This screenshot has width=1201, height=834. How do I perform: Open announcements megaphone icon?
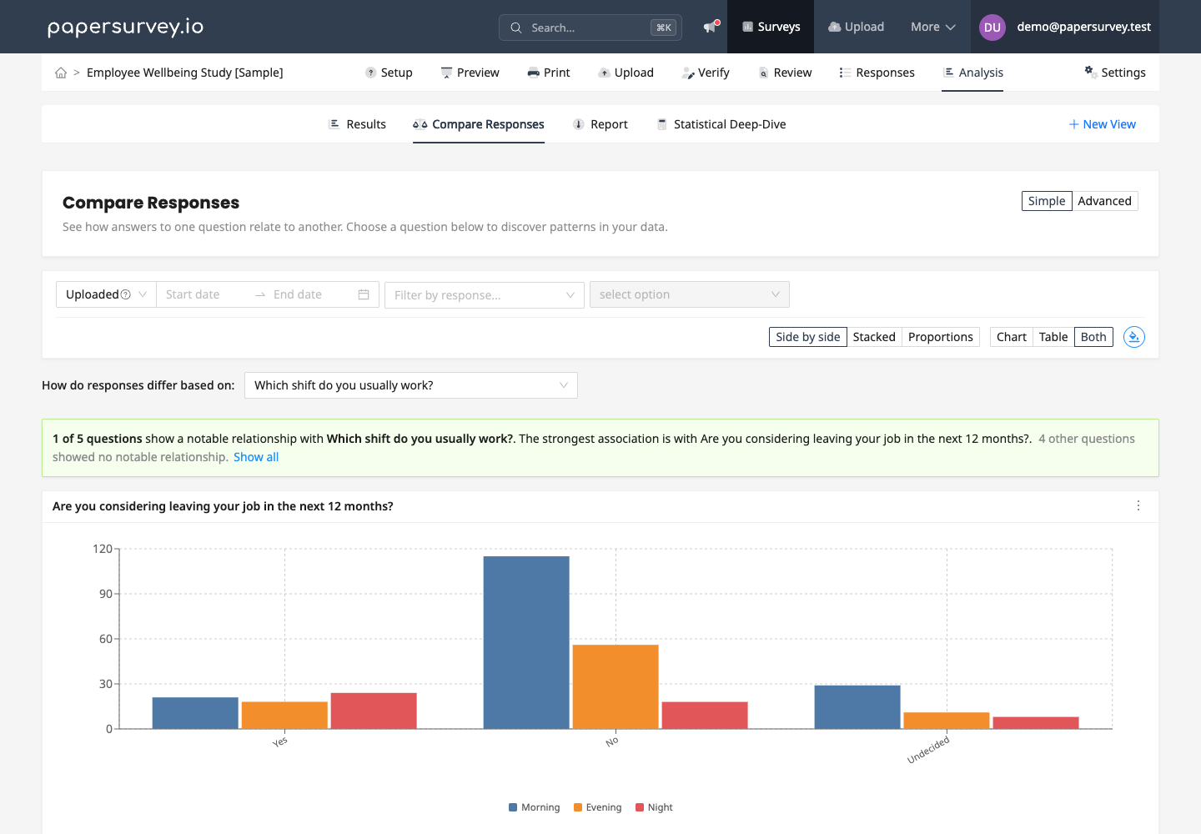(x=710, y=27)
